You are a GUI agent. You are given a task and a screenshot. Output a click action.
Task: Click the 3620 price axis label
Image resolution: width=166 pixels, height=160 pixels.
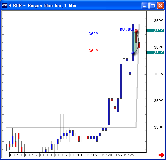tap(159, 47)
